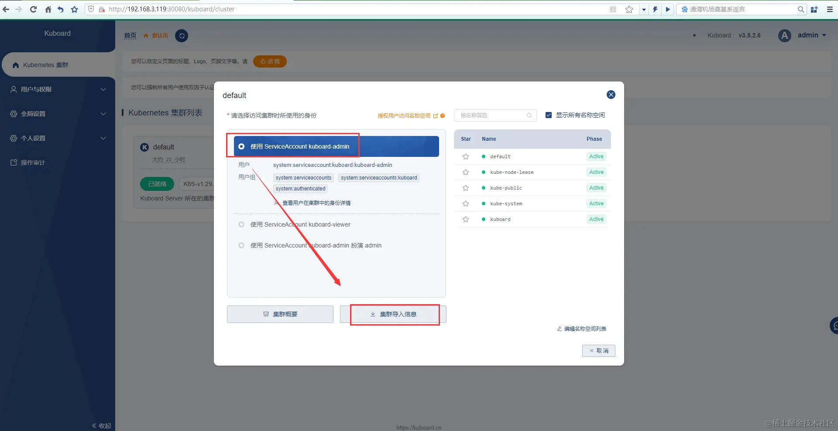Click the search icon in the namespace filter
The image size is (838, 431).
click(529, 115)
